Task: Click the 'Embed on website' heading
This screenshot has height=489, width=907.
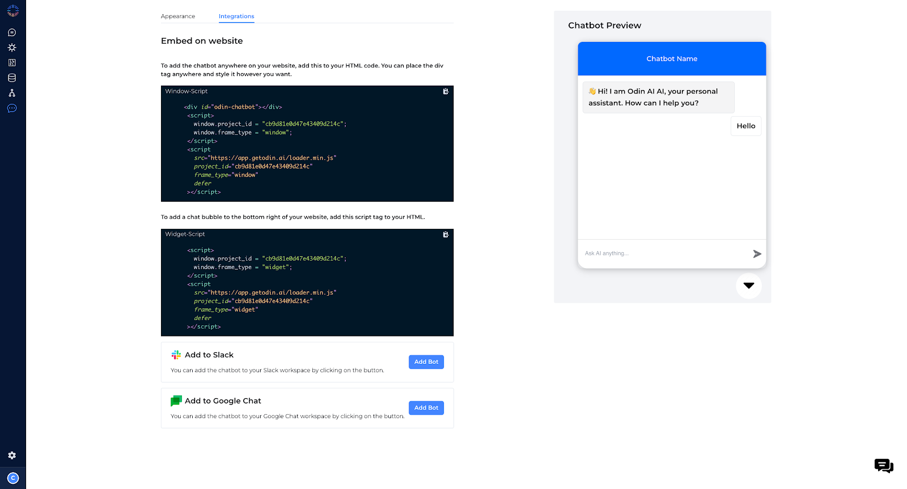Action: point(202,41)
